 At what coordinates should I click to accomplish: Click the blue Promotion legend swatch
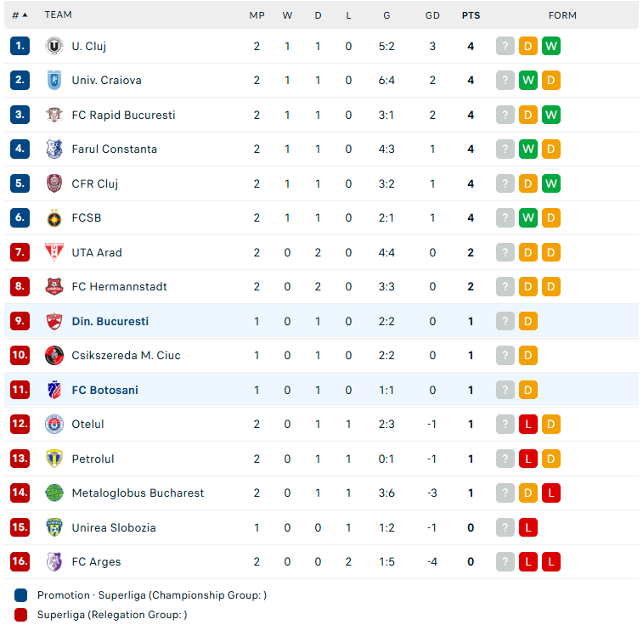click(x=20, y=595)
